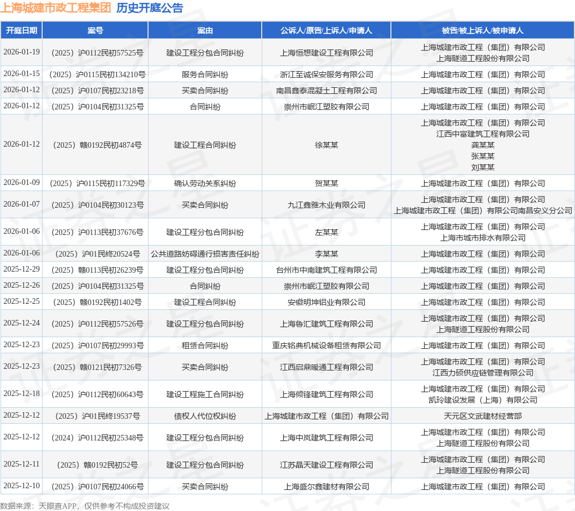The height and width of the screenshot is (511, 575).
Task: Select plaintiff 九江鑫雅木业有限公司
Action: pos(326,205)
